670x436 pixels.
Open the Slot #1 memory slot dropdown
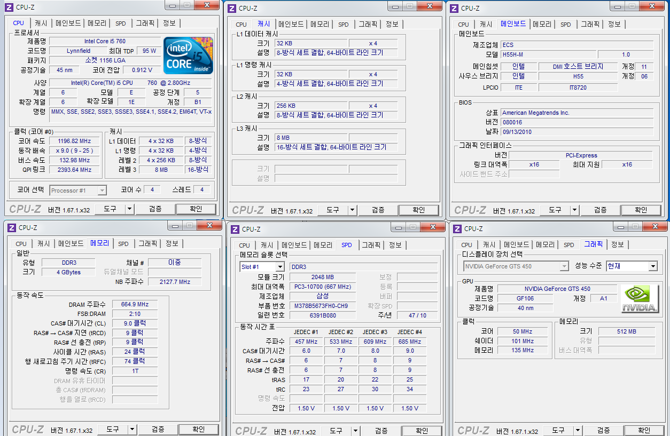click(279, 267)
